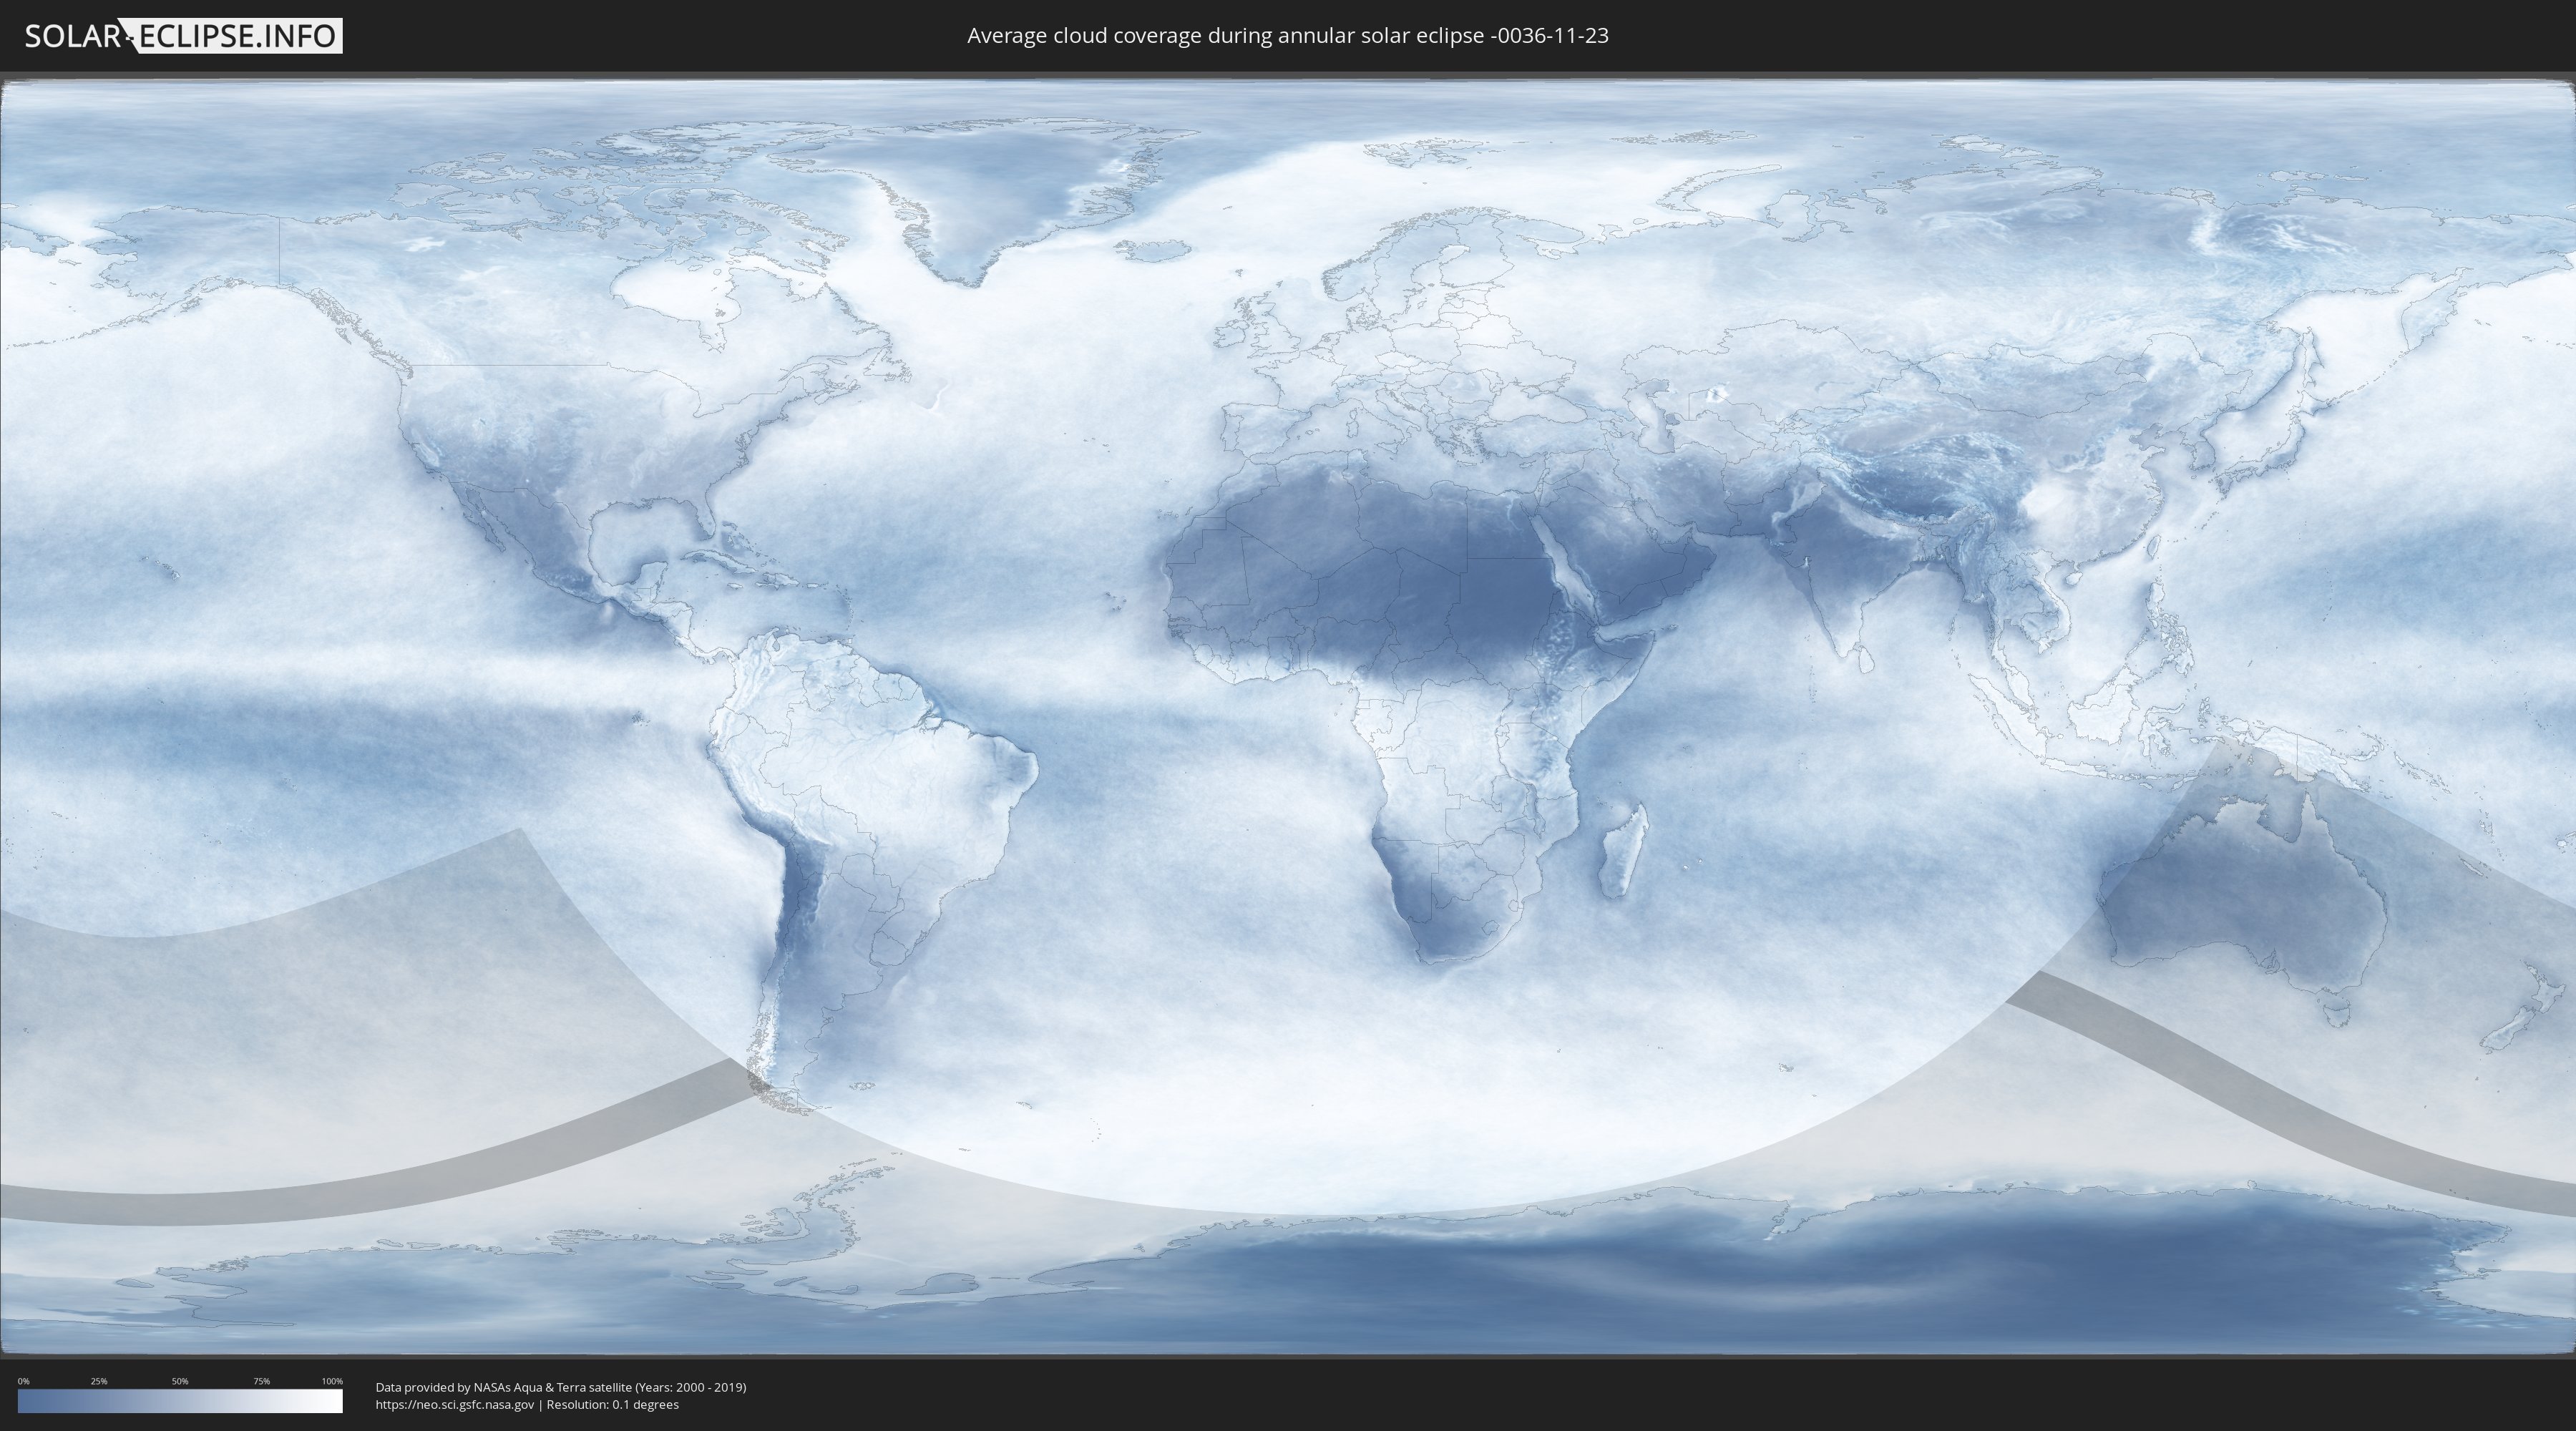Click the '100%' legend label
The image size is (2576, 1431).
click(332, 1381)
